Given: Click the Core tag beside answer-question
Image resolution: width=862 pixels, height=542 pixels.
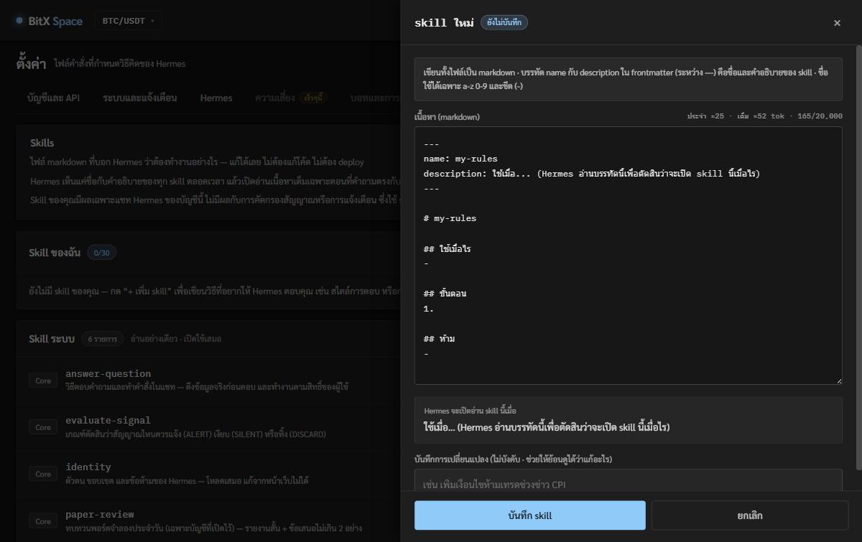Looking at the screenshot, I should click(x=43, y=380).
